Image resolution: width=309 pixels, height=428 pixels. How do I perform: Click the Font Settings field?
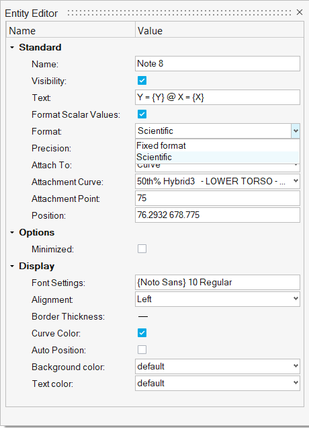click(218, 282)
